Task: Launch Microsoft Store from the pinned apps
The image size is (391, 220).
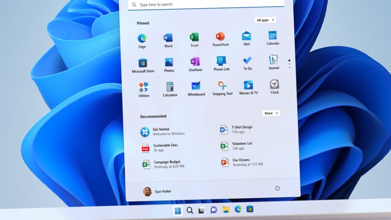Action: coord(143,66)
